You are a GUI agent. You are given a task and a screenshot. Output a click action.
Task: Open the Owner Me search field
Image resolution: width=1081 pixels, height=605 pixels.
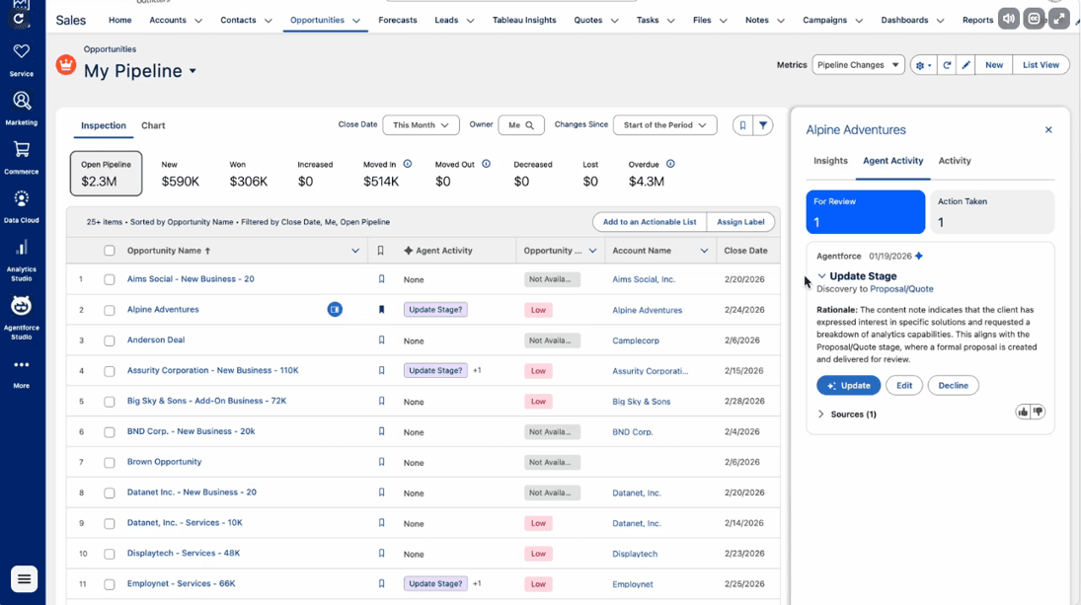point(521,125)
